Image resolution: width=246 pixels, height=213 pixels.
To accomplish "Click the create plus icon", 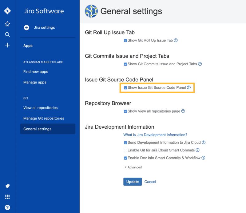I will pyautogui.click(x=7, y=45).
